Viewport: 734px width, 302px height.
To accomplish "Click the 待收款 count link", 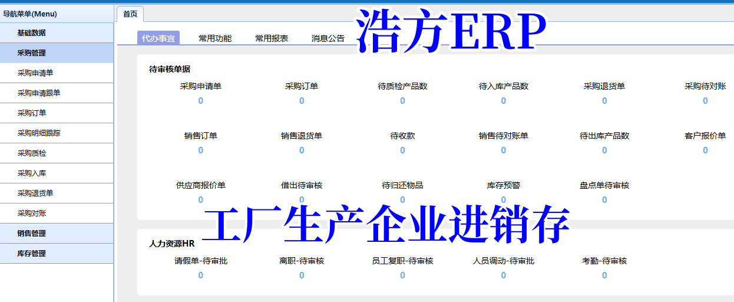I will (x=402, y=150).
